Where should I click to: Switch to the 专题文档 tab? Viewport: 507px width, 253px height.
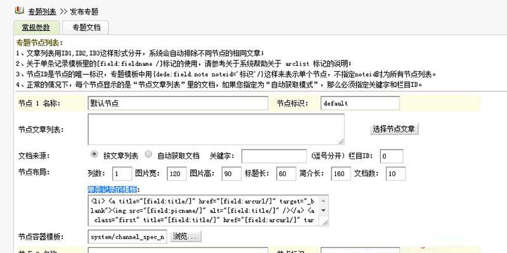coord(86,27)
